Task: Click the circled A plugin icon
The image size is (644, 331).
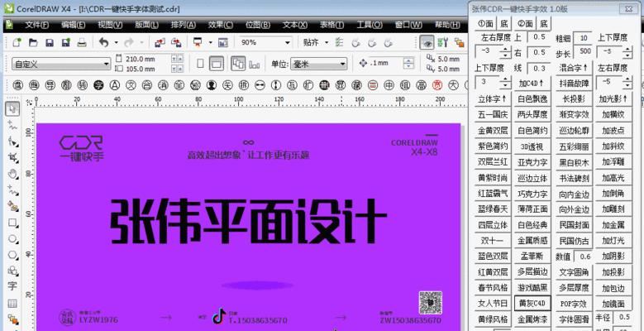Action: [114, 85]
